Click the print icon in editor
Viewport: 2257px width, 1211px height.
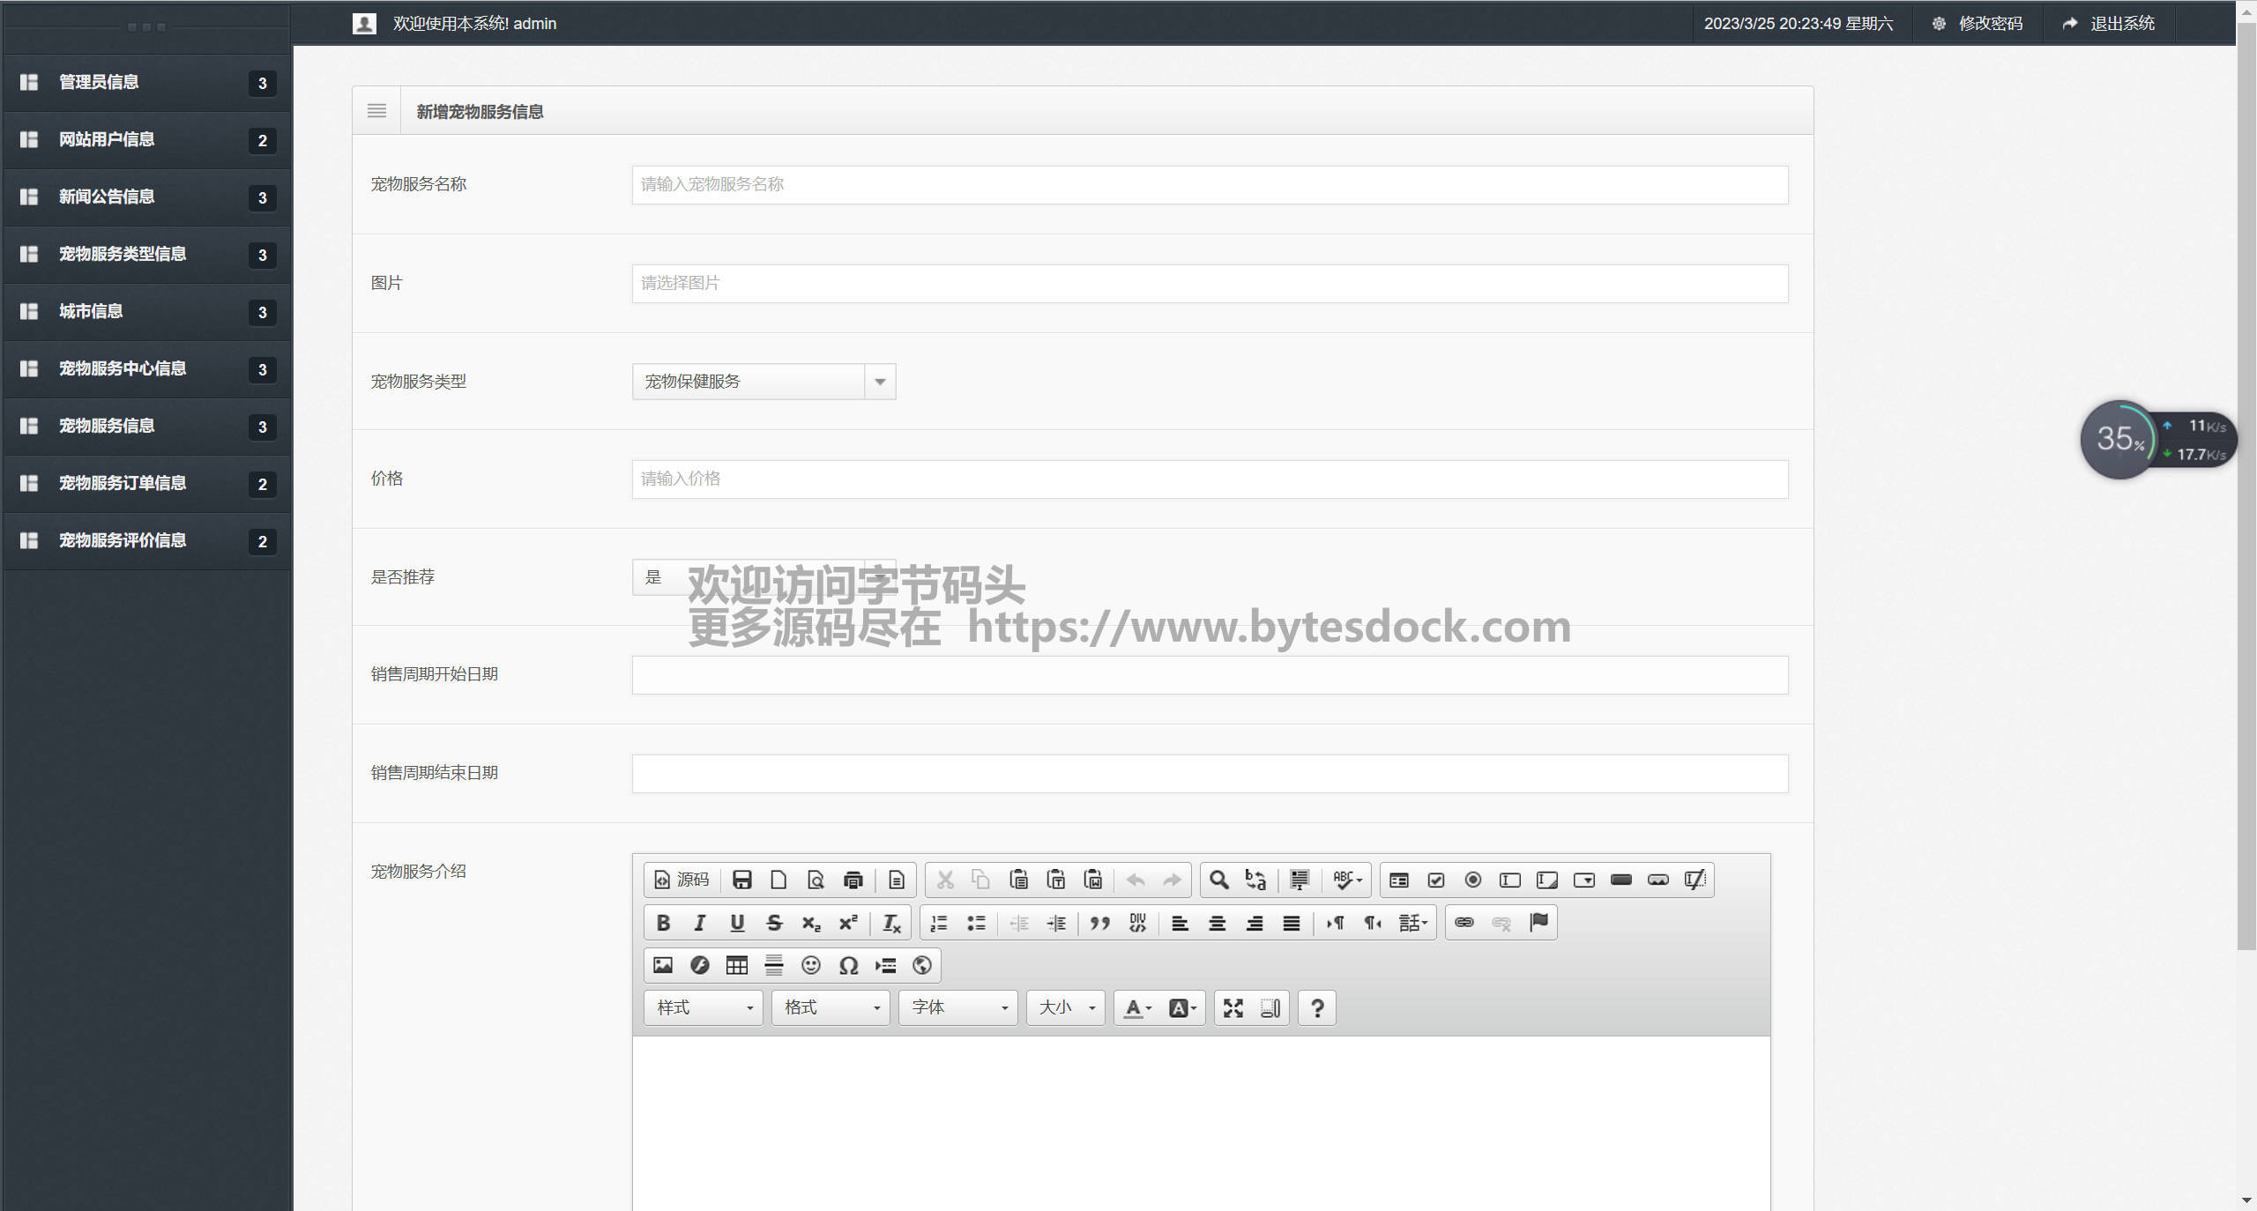853,880
